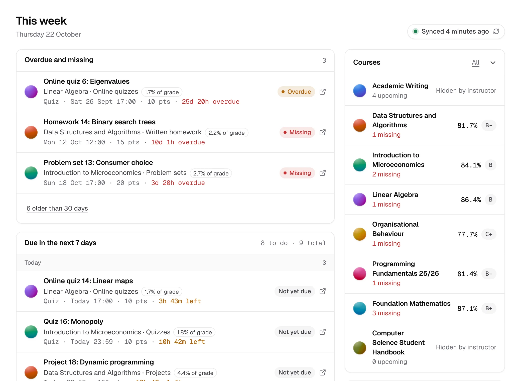Screen dimensions: 521x381
Task: Open Online quiz 6: Eigenvalues title
Action: coord(86,81)
